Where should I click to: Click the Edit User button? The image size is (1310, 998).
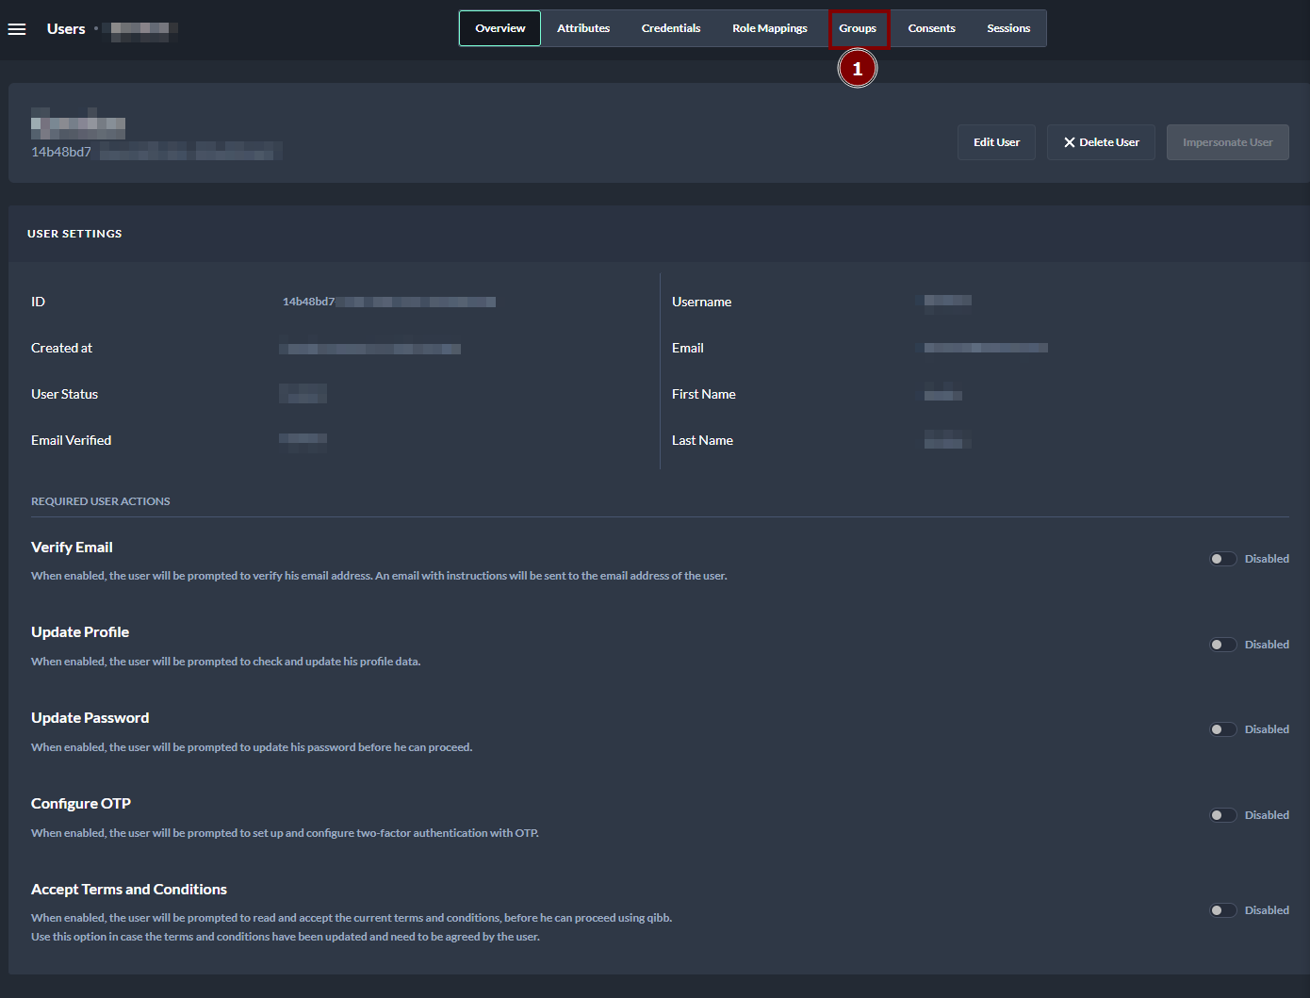[996, 142]
